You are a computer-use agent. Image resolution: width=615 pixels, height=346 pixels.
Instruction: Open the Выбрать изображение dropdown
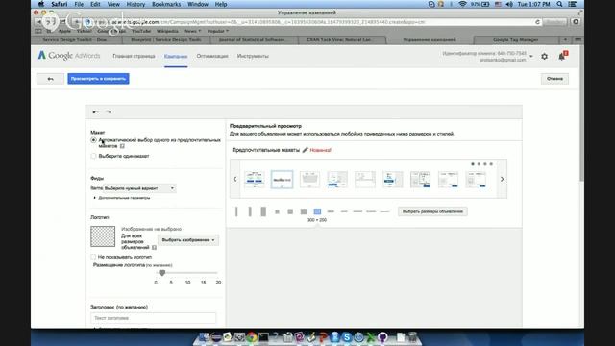tap(188, 240)
